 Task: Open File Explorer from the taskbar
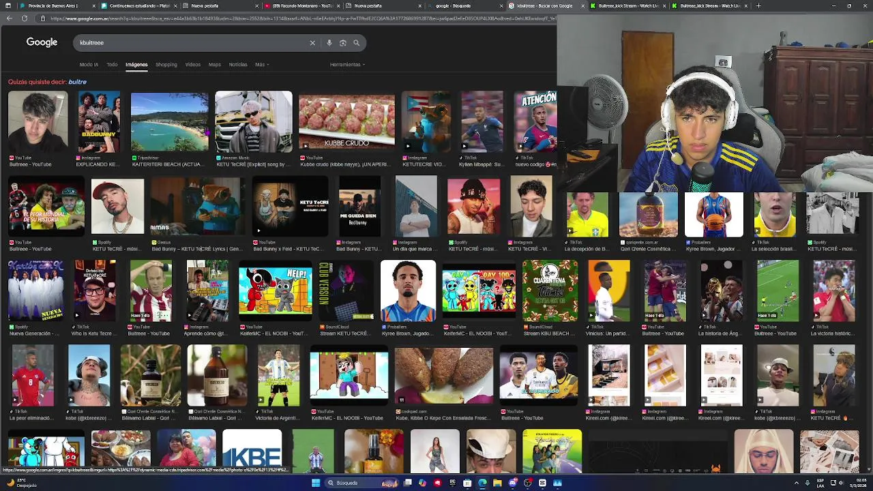(x=497, y=483)
